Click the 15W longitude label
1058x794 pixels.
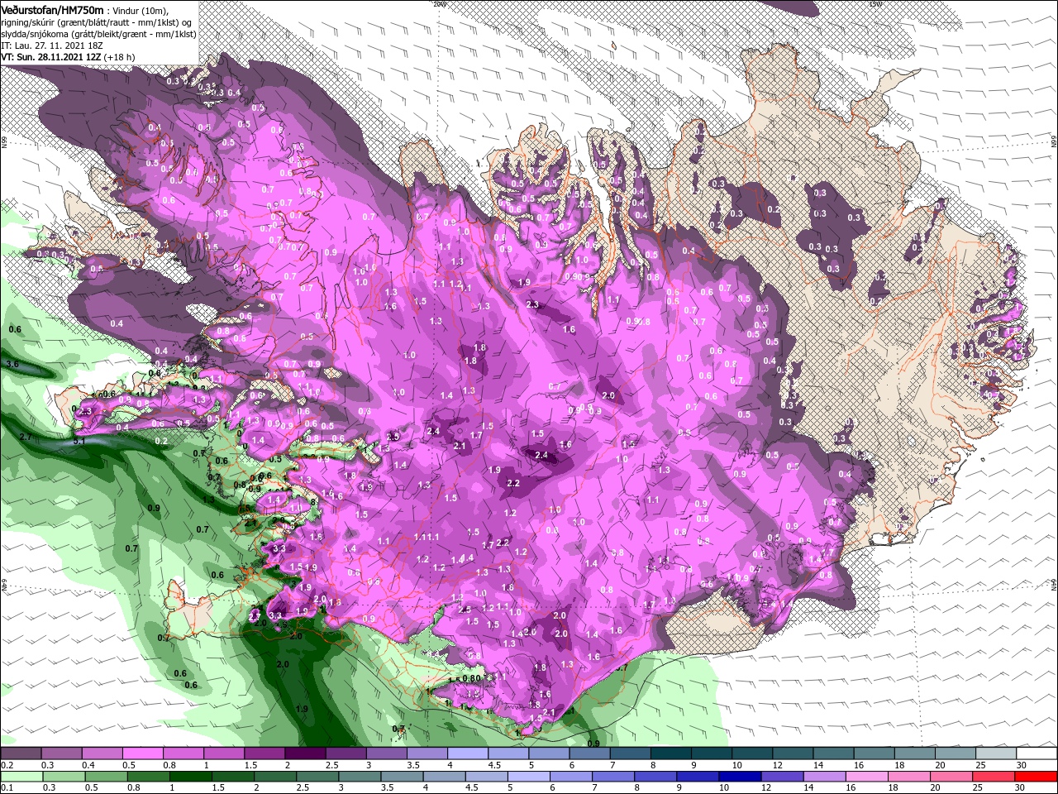[x=876, y=4]
